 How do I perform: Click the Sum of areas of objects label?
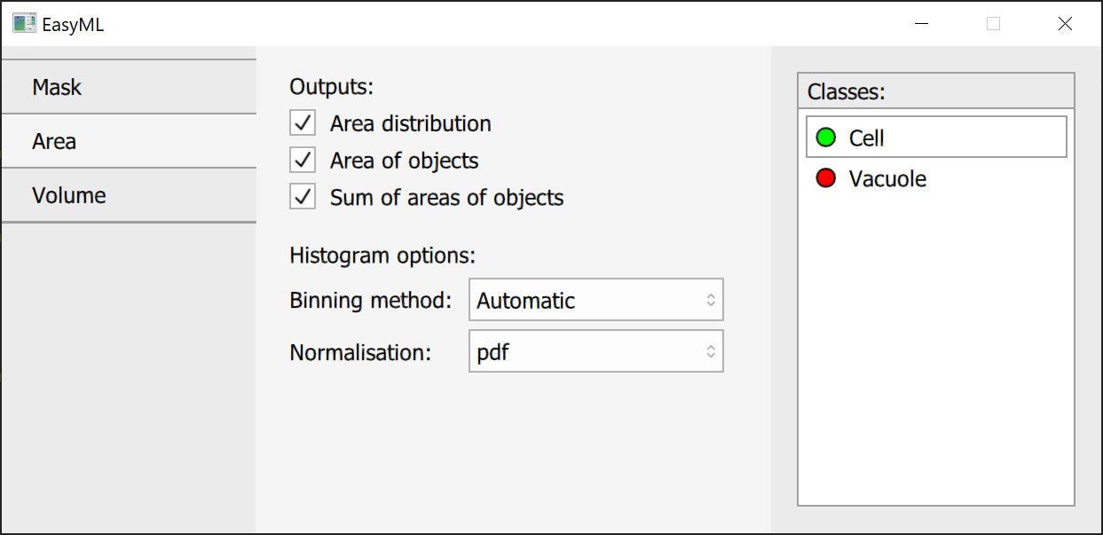click(x=446, y=198)
